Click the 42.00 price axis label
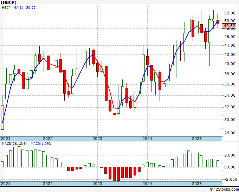Image resolution: width=239 pixels, height=192 pixels. (230, 55)
